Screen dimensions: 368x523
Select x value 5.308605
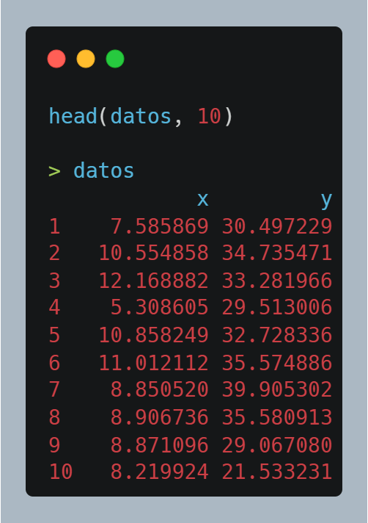160,307
